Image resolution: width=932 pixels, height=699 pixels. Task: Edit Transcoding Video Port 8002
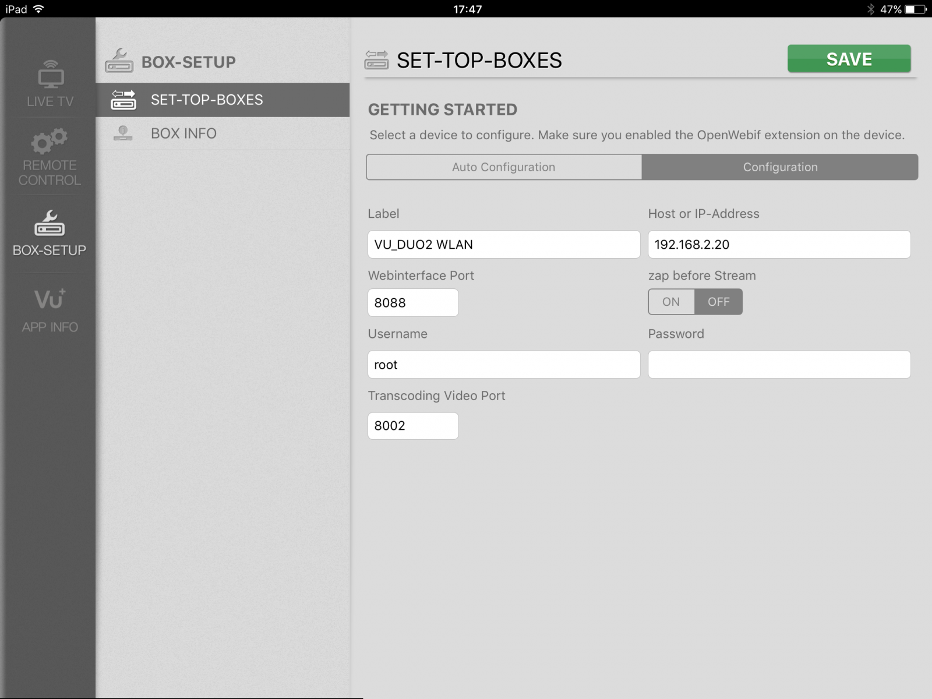click(x=412, y=426)
